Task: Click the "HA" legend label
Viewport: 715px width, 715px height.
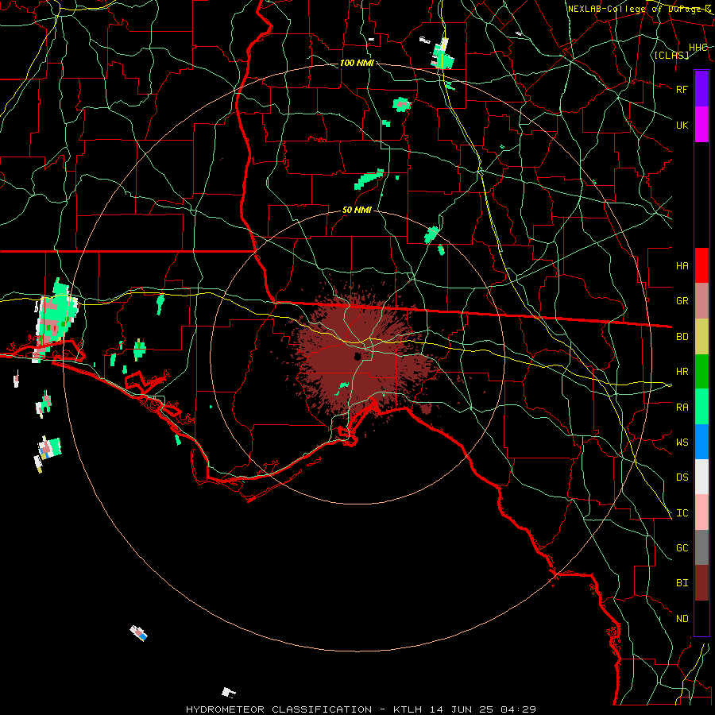Action: tap(682, 265)
